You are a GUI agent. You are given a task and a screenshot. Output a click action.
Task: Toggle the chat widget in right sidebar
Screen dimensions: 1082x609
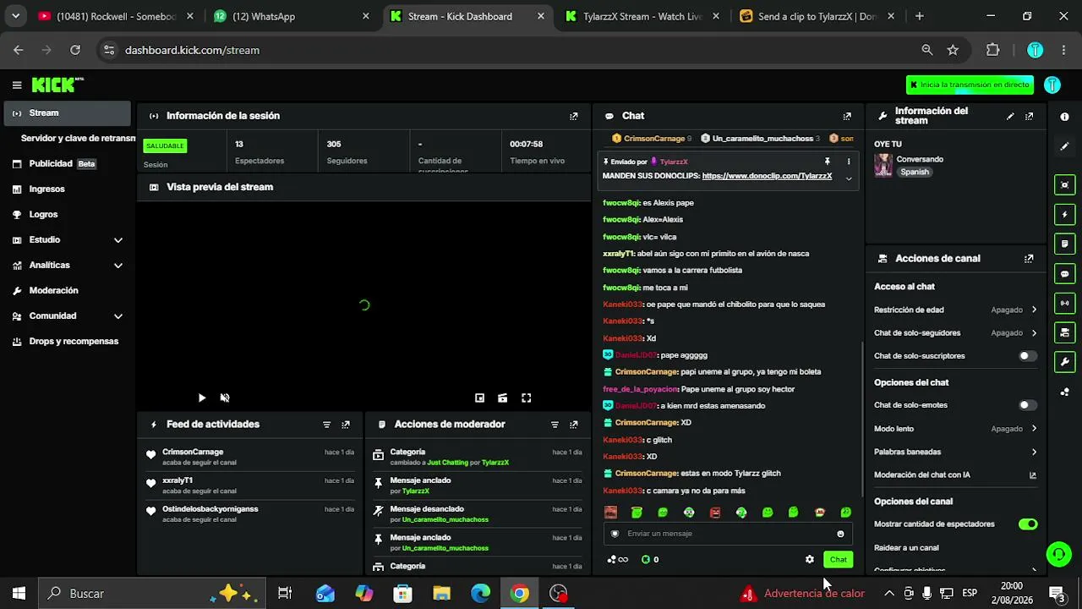(1064, 273)
